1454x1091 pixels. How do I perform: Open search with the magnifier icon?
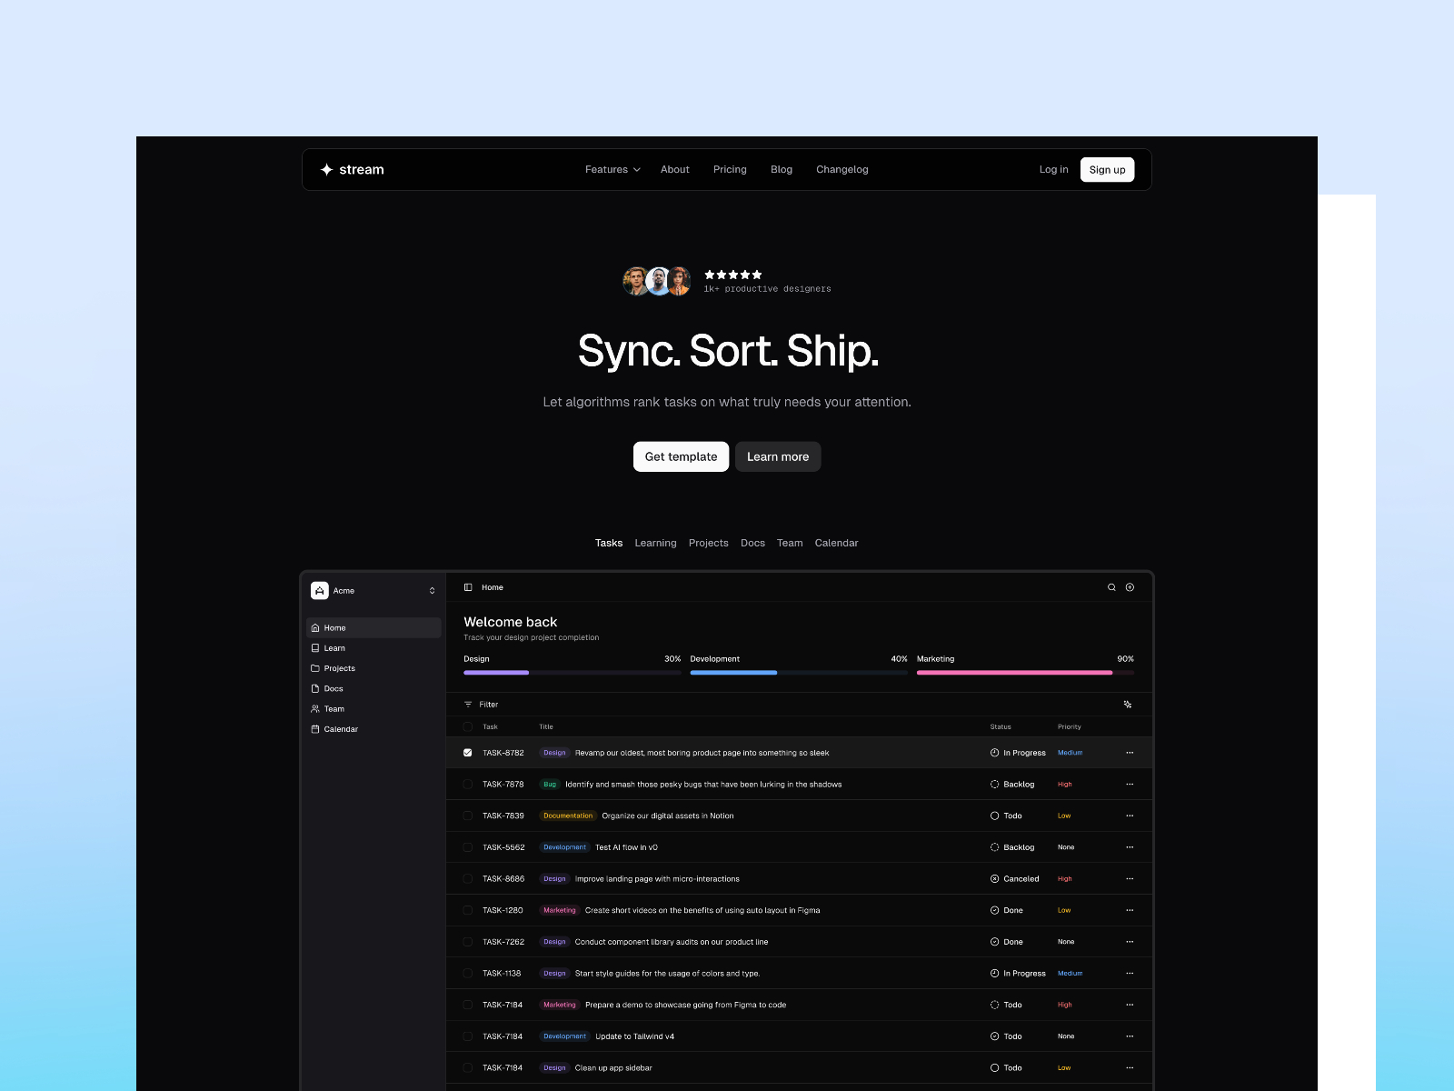(1111, 587)
